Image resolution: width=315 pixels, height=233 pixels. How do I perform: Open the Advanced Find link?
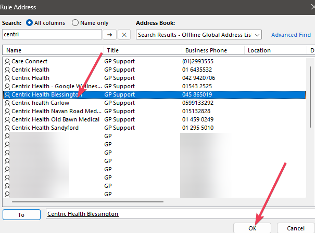pyautogui.click(x=291, y=35)
